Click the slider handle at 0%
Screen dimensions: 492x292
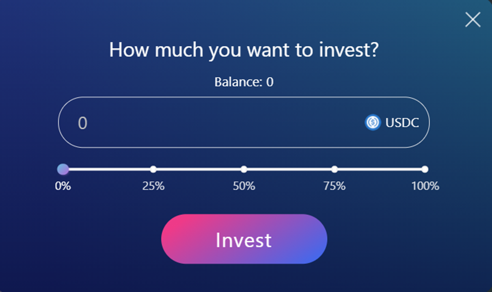(x=63, y=169)
